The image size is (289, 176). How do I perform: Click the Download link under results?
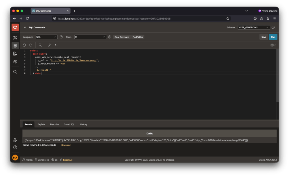click(66, 145)
